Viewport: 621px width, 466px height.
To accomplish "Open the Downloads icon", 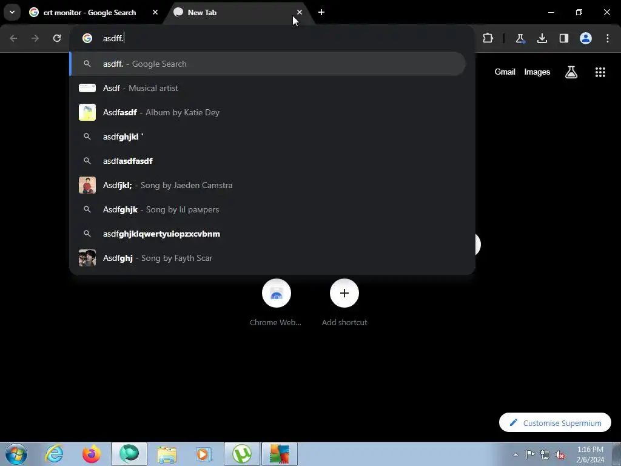I will pos(542,38).
